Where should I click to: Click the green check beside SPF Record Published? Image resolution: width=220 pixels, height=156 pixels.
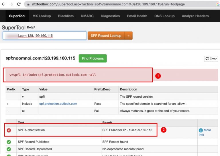pyautogui.click(x=9, y=142)
